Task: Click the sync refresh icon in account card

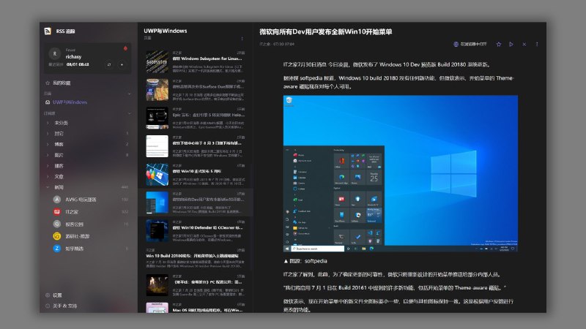Action: pyautogui.click(x=108, y=64)
